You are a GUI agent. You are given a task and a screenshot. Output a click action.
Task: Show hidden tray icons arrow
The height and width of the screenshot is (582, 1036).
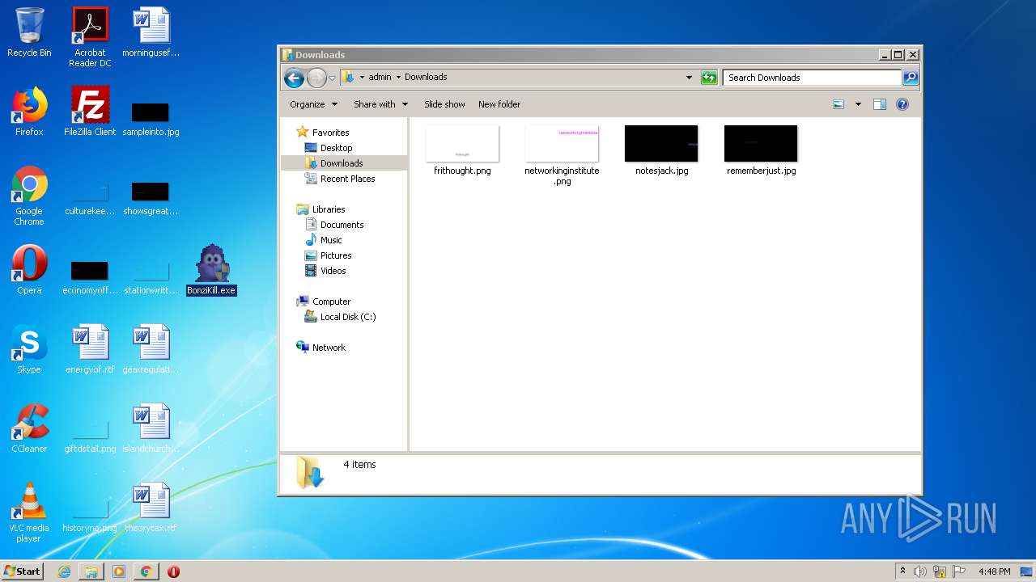(902, 571)
